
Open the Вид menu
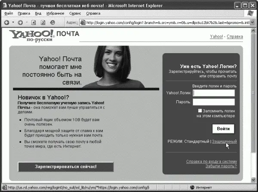pyautogui.click(x=38, y=13)
